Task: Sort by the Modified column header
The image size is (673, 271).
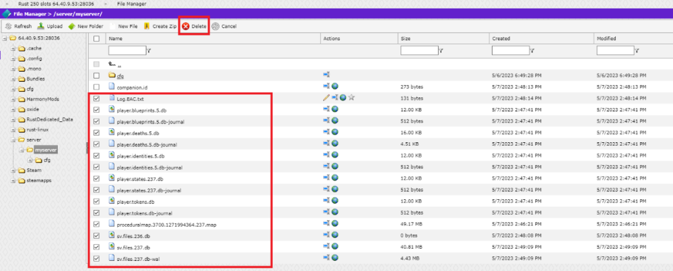Action: coord(608,39)
